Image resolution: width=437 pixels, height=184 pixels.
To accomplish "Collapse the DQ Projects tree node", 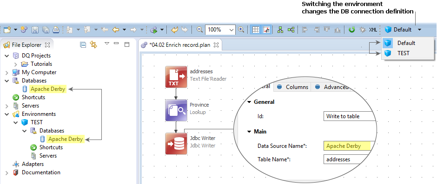I will click(7, 56).
